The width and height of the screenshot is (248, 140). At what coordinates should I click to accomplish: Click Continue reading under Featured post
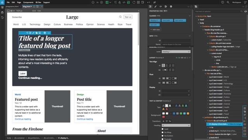pyautogui.click(x=23, y=119)
